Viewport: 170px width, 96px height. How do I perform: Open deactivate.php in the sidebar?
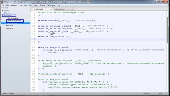pos(13,18)
